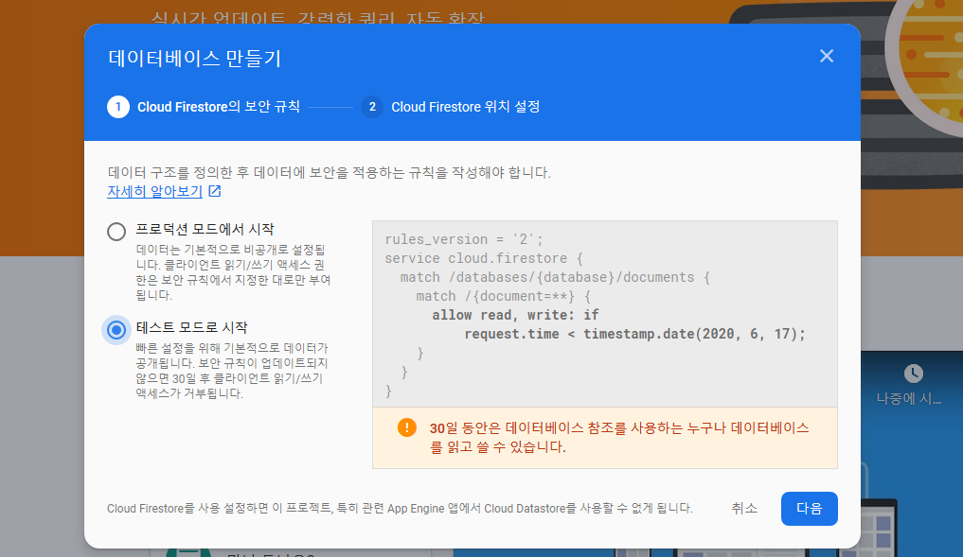
Task: Click the 데이터베이스 만들기 dialog title
Action: (x=195, y=59)
